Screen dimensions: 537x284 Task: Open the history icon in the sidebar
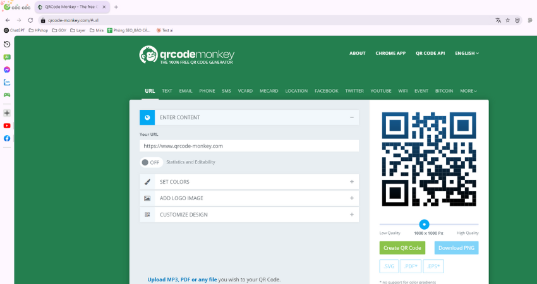tap(7, 44)
